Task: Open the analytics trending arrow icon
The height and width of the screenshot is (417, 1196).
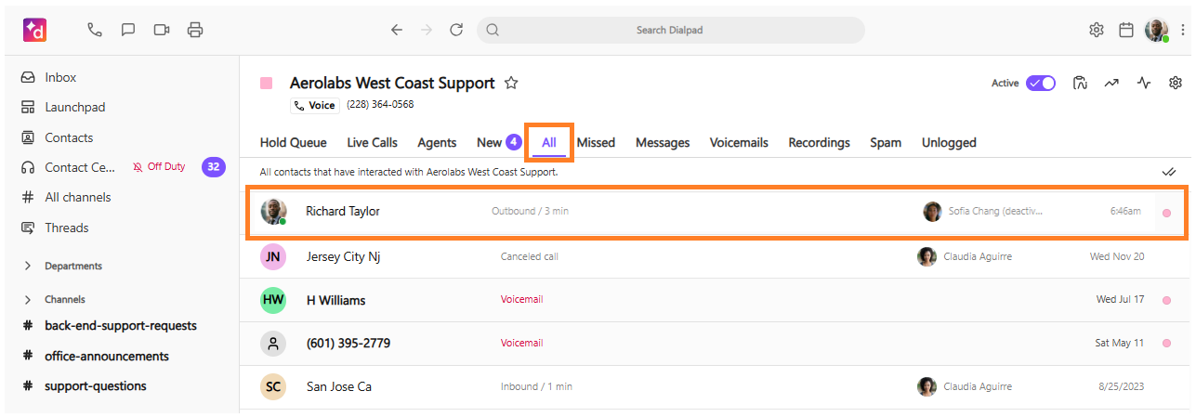Action: pyautogui.click(x=1111, y=83)
